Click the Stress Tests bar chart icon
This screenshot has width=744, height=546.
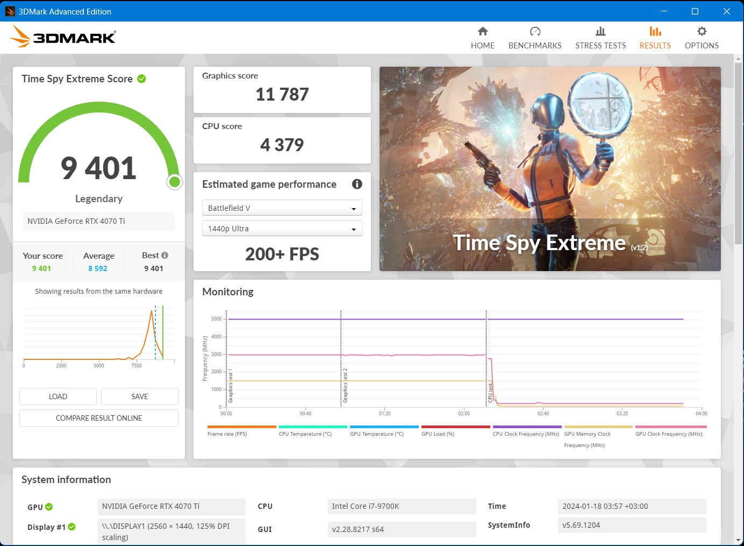click(600, 31)
